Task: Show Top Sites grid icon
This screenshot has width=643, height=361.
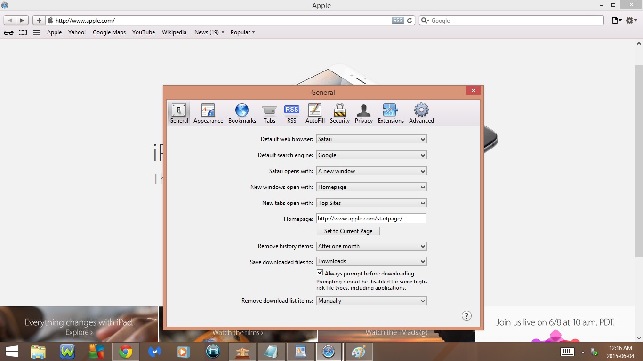Action: pyautogui.click(x=37, y=32)
